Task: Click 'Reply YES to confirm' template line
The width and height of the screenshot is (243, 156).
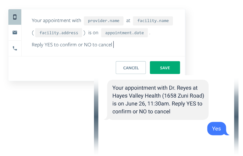Action: tap(72, 45)
